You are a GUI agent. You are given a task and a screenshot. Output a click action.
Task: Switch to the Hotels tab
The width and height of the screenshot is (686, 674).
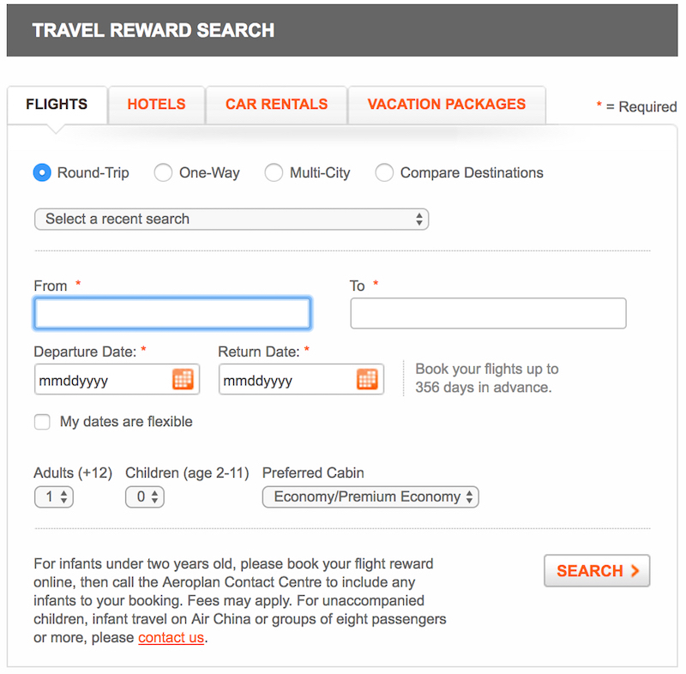coord(157,105)
